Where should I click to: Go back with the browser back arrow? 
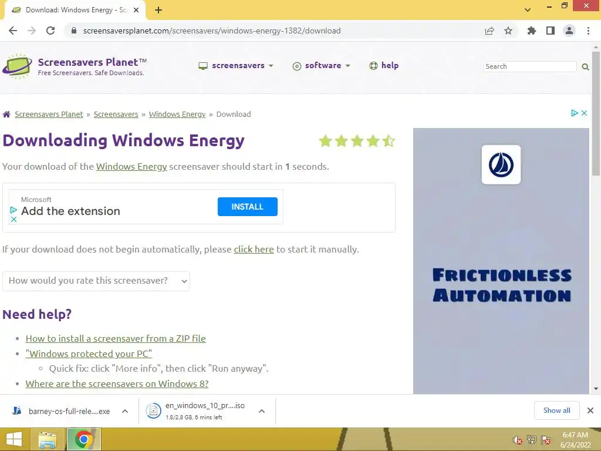tap(13, 31)
